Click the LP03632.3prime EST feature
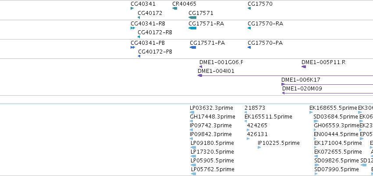Image resolution: width=373 pixels, height=176 pixels. tap(192, 112)
